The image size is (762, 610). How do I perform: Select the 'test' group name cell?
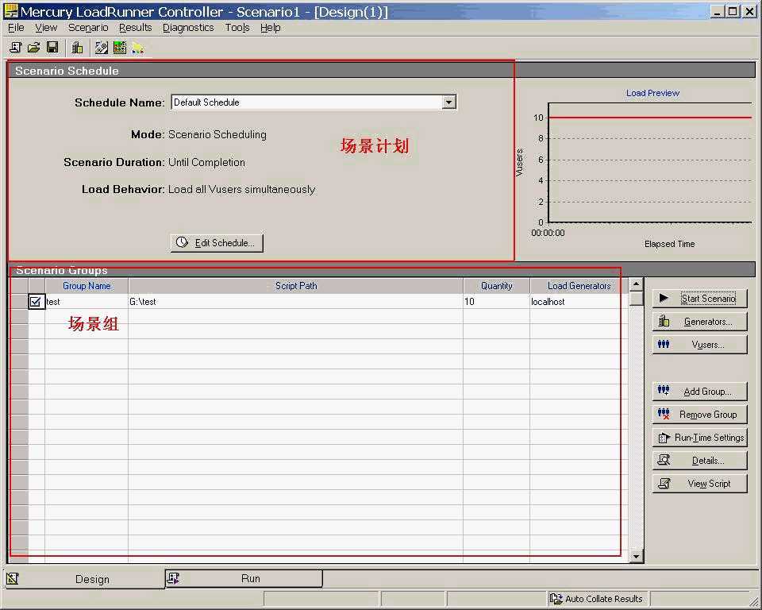click(87, 302)
